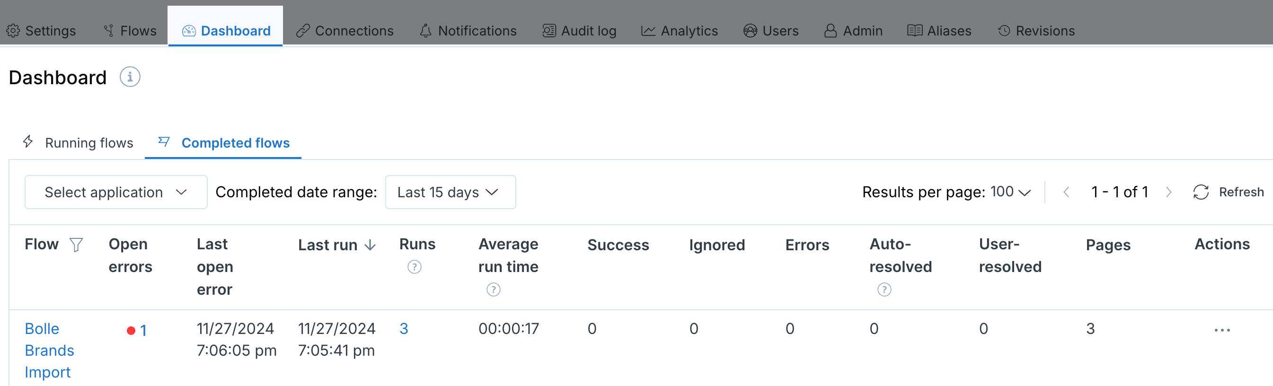Switch to the Analytics tab
This screenshot has width=1273, height=386.
680,31
